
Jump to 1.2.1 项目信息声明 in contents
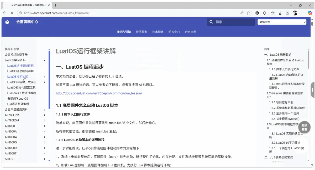click(281, 102)
